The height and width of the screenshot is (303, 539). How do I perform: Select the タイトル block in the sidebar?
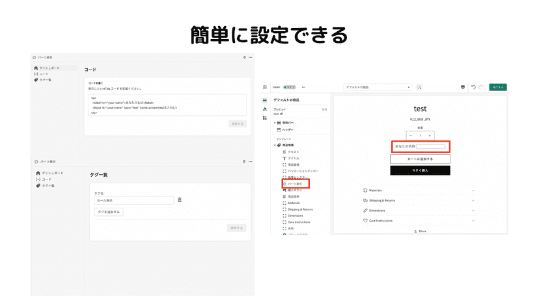click(x=293, y=159)
